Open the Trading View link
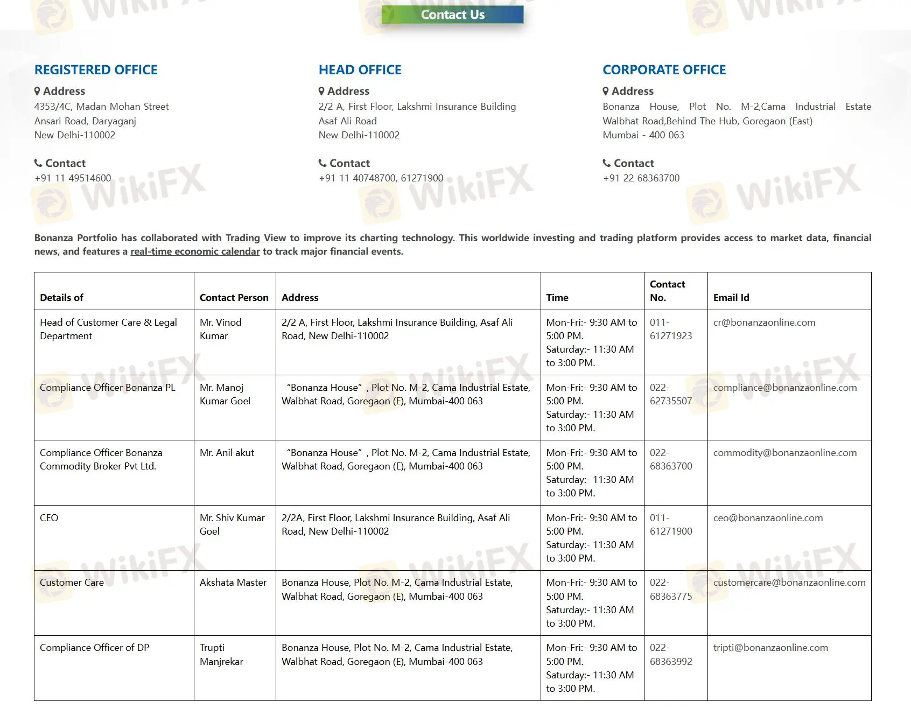The height and width of the screenshot is (708, 911). pyautogui.click(x=255, y=238)
